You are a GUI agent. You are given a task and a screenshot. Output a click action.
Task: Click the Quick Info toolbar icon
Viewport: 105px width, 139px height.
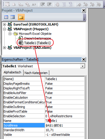tap(20, 4)
